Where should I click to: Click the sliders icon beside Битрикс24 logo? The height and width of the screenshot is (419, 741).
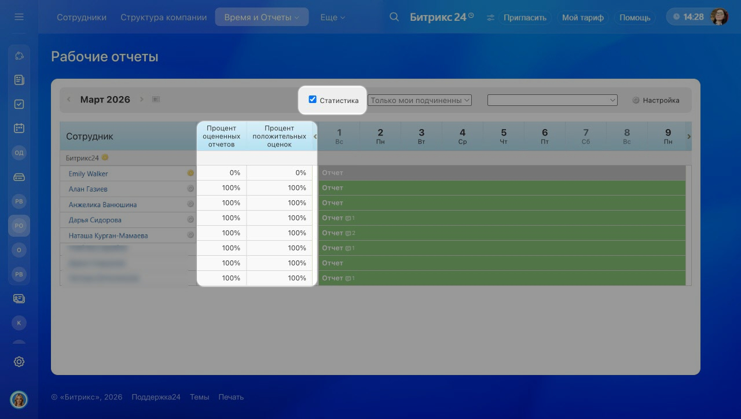click(x=491, y=17)
